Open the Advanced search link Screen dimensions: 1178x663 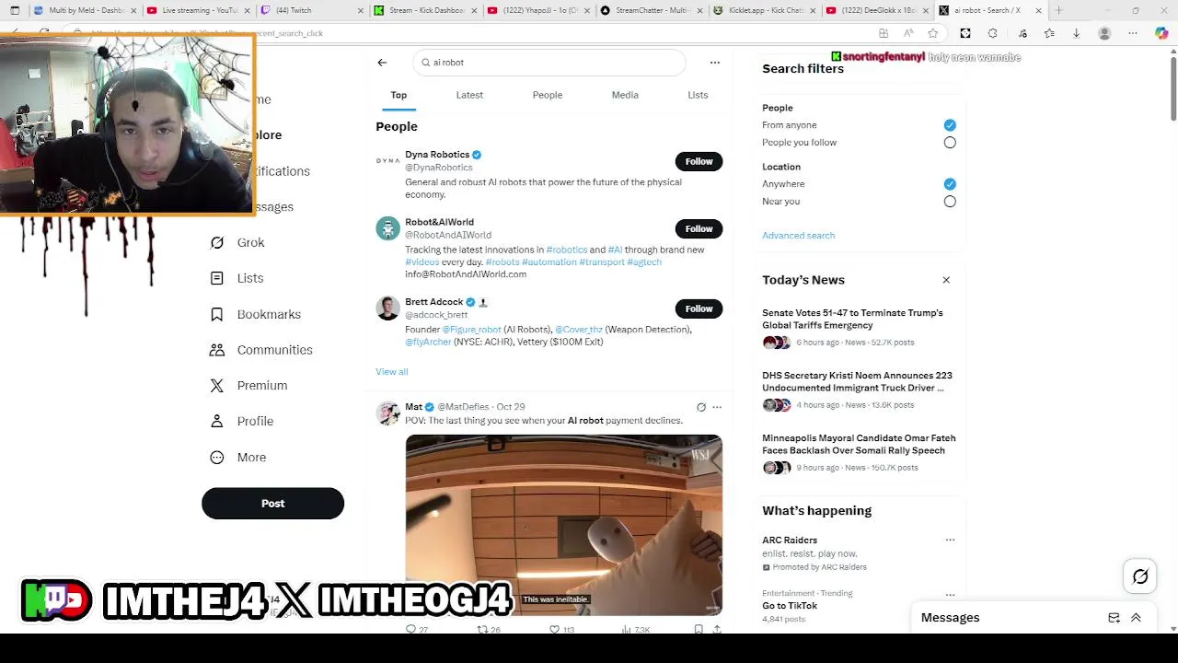coord(798,236)
